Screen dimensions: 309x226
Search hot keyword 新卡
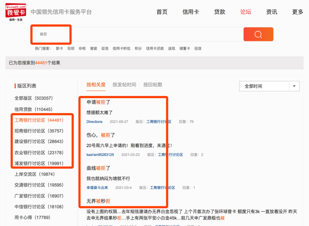59,48
